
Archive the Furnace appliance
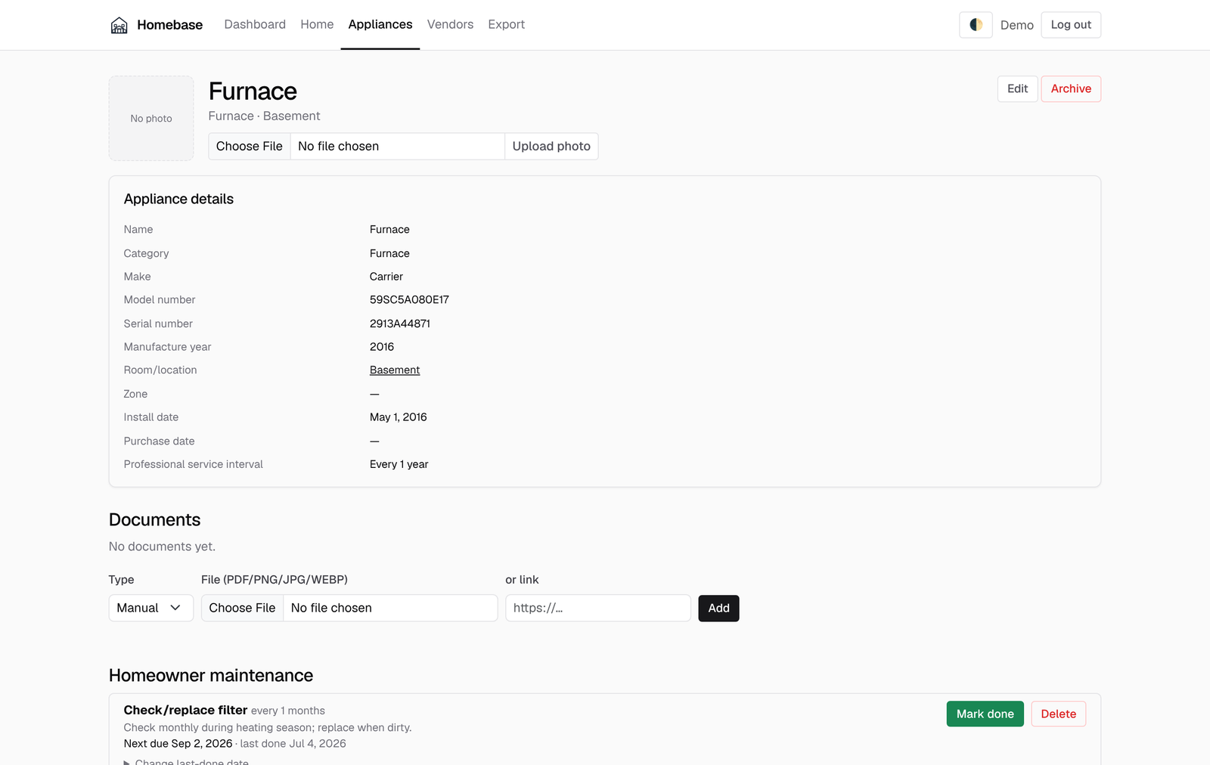tap(1071, 89)
